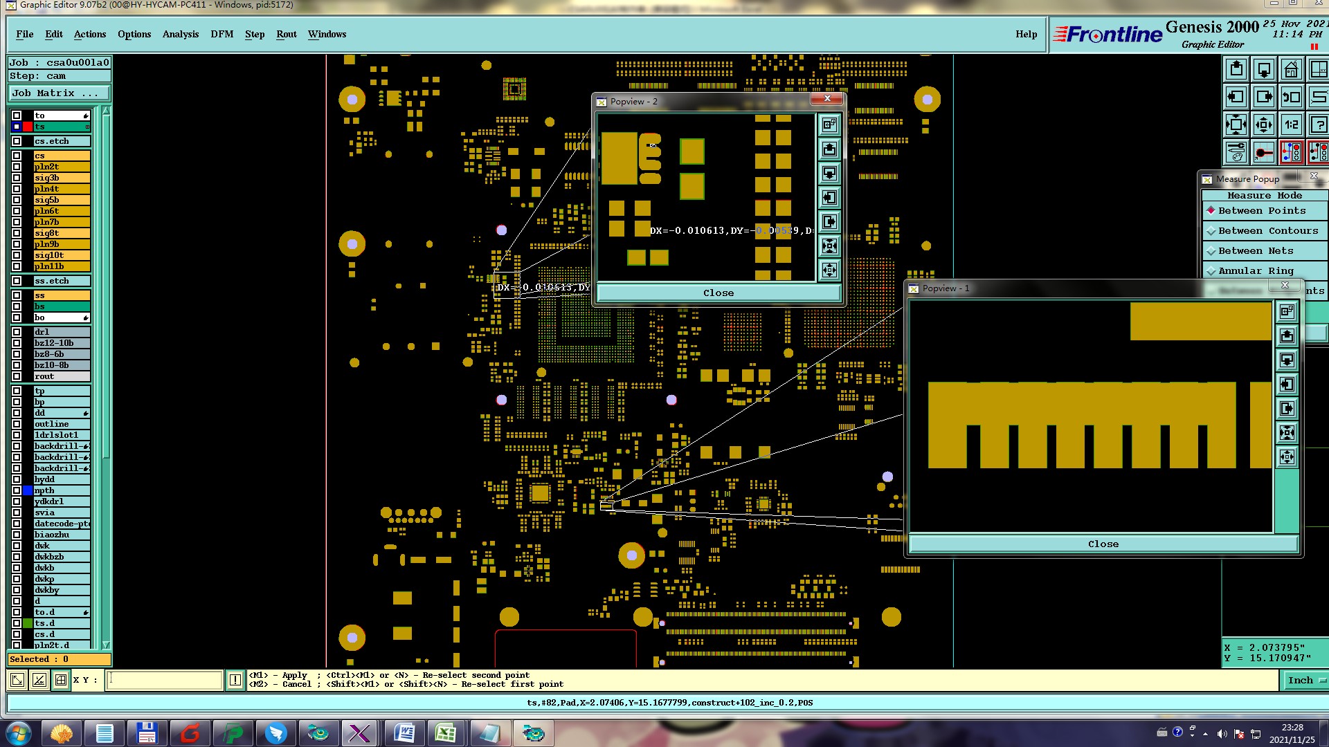
Task: Open the tools wrench and pencil icon
Action: pos(1236,152)
